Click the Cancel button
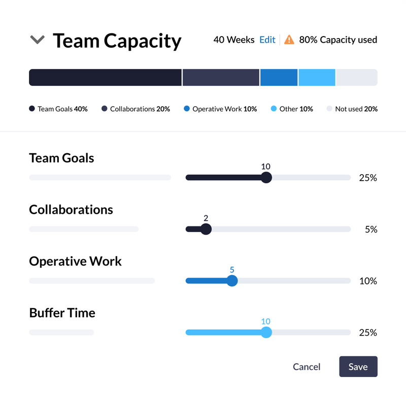406x406 pixels. (306, 366)
